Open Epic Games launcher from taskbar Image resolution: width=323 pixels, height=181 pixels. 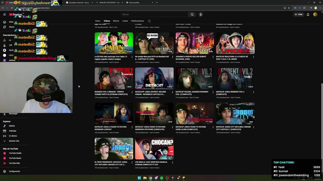pyautogui.click(x=173, y=178)
